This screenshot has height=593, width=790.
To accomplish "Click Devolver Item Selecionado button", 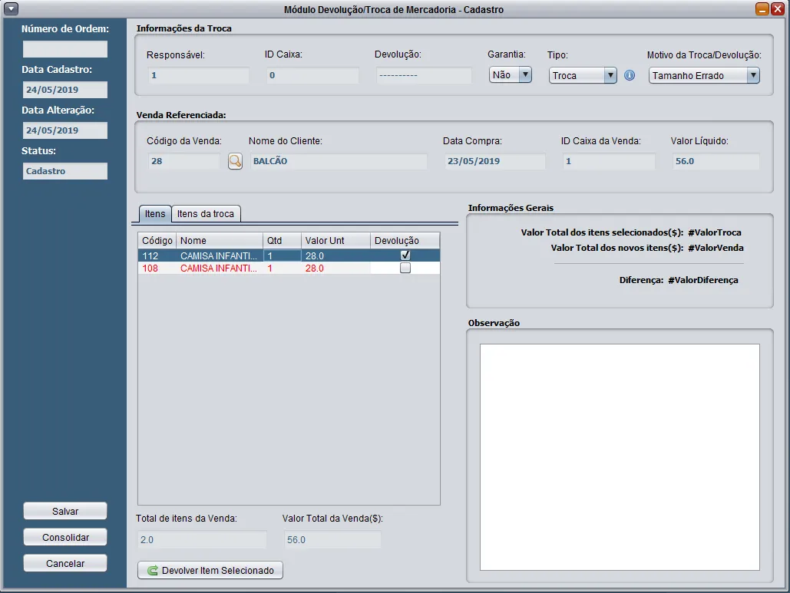I will (x=210, y=570).
